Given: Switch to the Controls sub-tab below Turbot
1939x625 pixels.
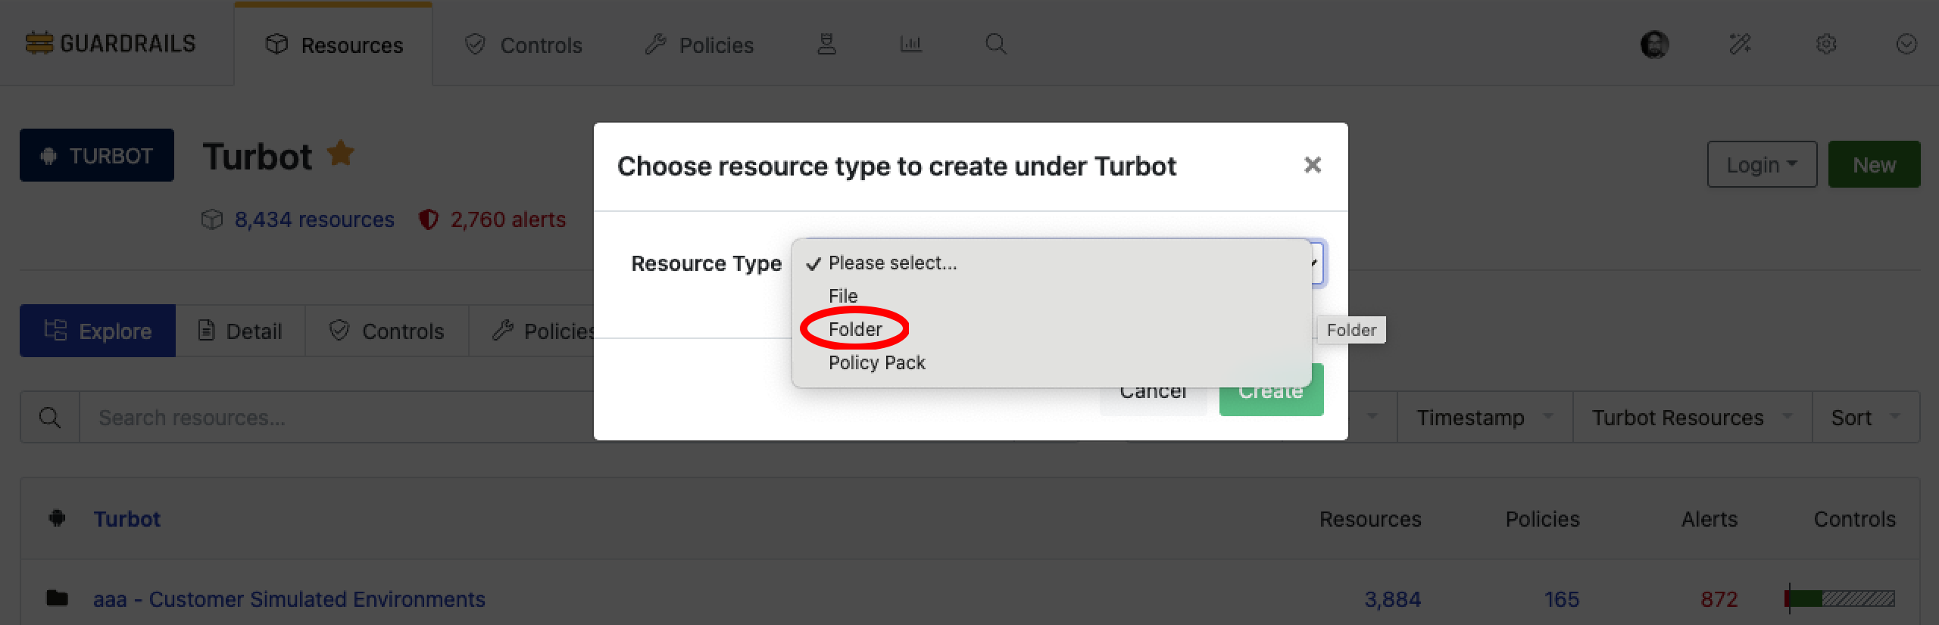Looking at the screenshot, I should tap(387, 331).
